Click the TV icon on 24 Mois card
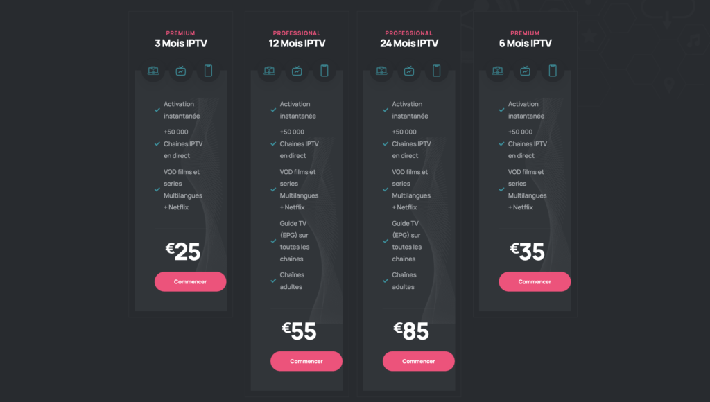 pyautogui.click(x=409, y=71)
